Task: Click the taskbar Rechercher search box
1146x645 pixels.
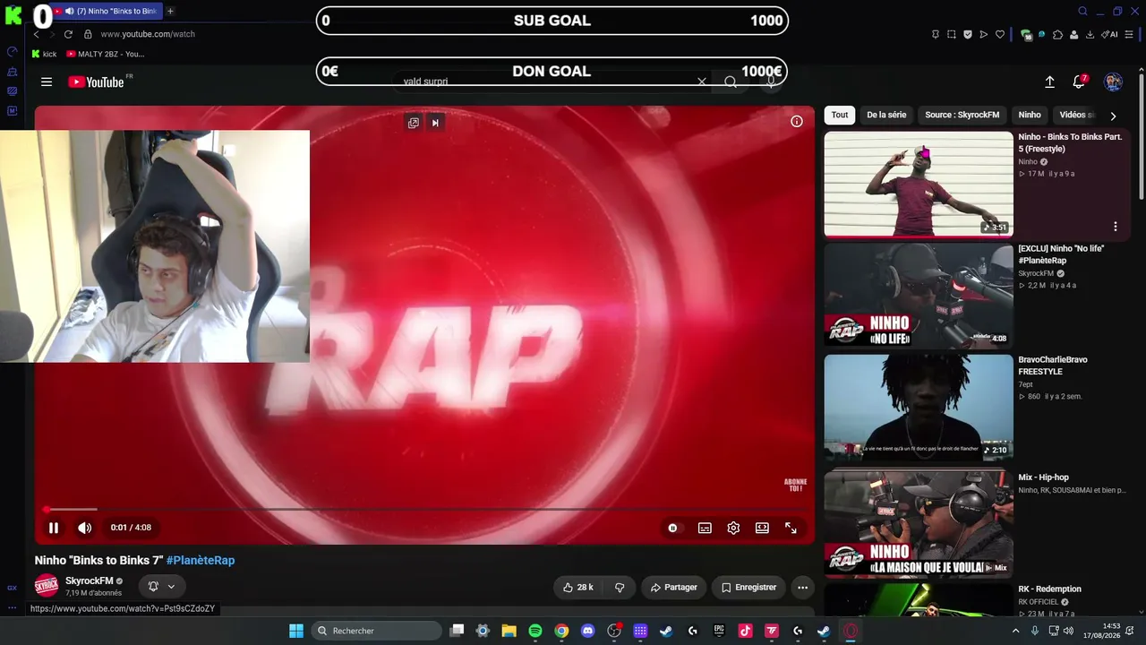Action: pyautogui.click(x=377, y=631)
